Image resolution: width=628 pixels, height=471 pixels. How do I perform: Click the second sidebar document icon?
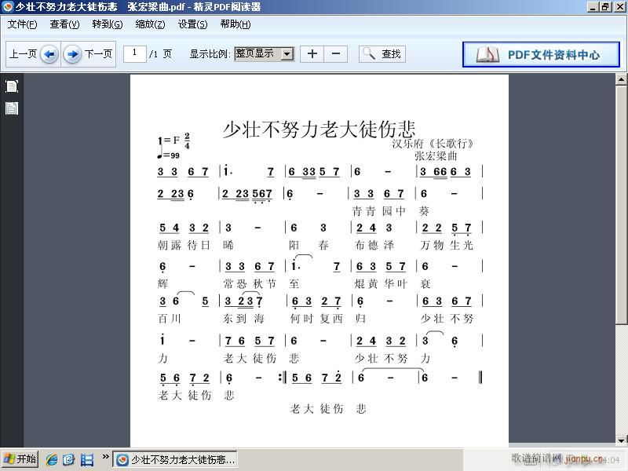(12, 108)
